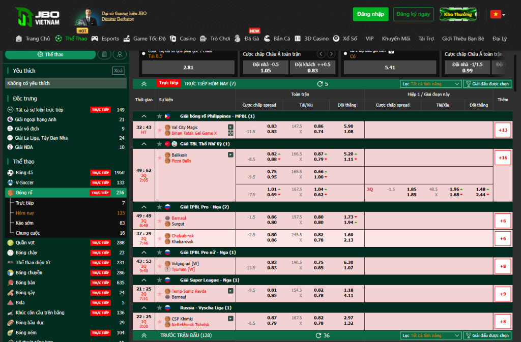Favorite the Giải bóng rổ Philippines - MPBL league
This screenshot has width=521, height=342.
[159, 116]
